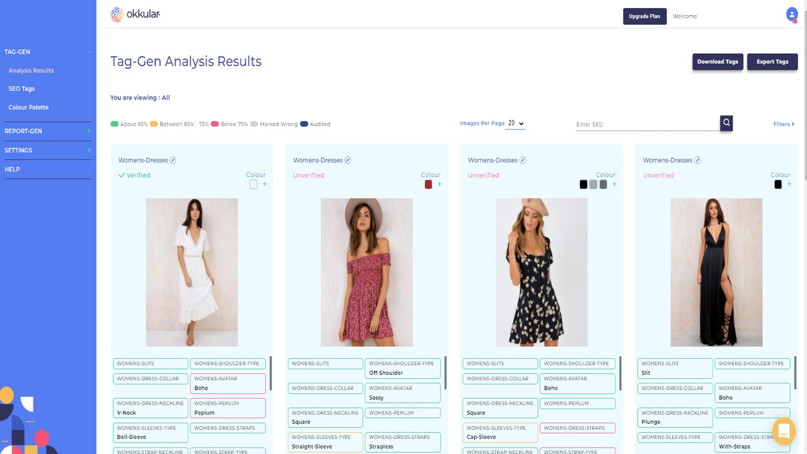The width and height of the screenshot is (807, 454).
Task: Click the black colour swatch on the maxi dress card
Action: tap(778, 184)
